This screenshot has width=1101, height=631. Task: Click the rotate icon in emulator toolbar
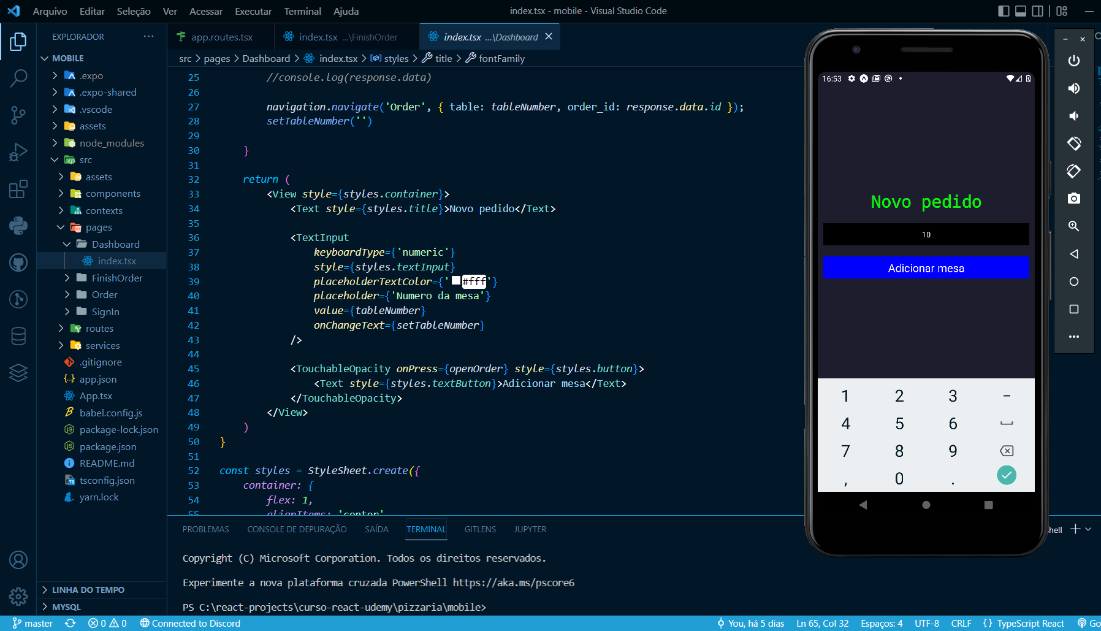(x=1074, y=143)
